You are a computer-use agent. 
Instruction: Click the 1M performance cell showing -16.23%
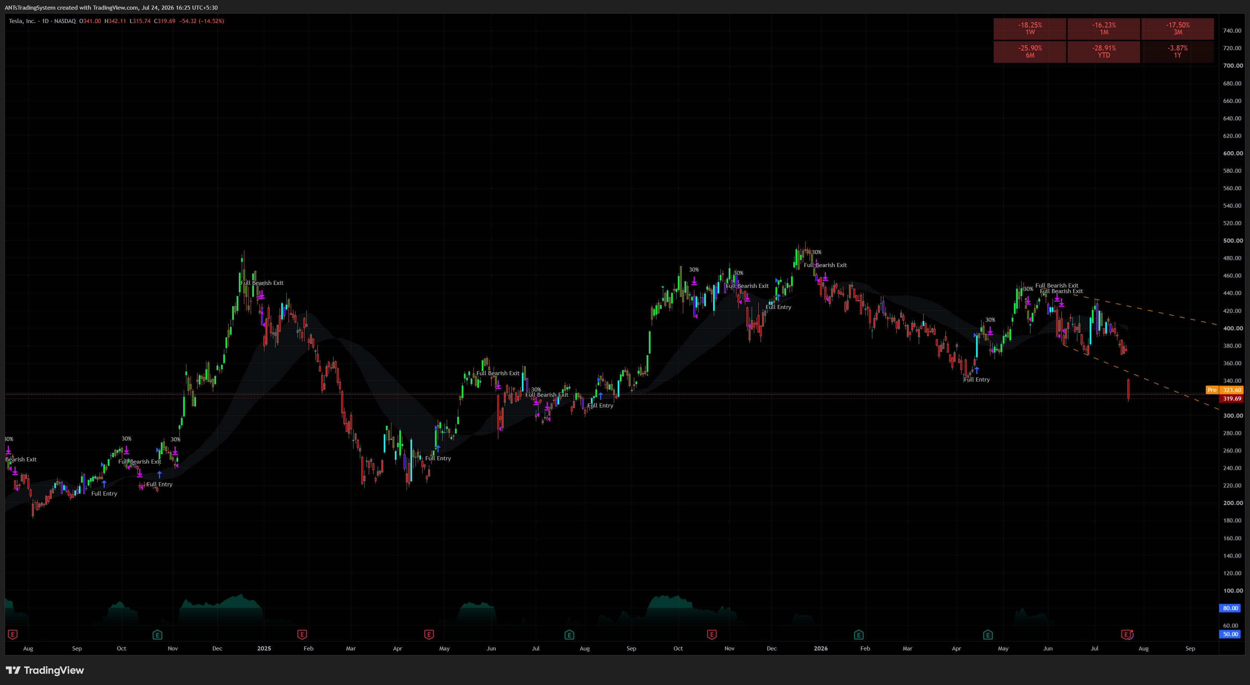[x=1104, y=29]
